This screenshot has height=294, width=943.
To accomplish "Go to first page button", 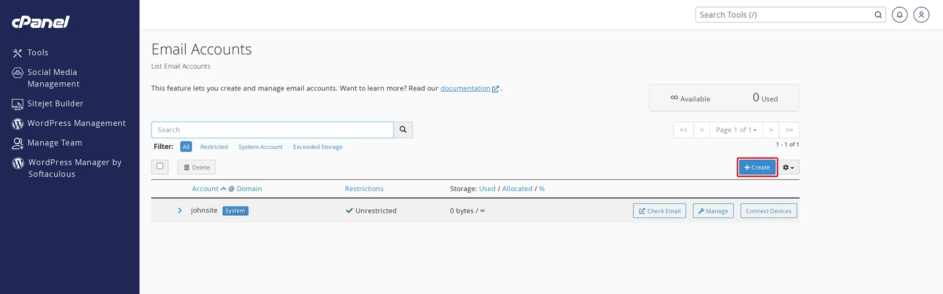I will [x=684, y=130].
